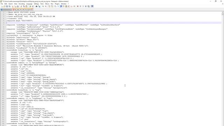The image size is (224, 126).
Task: Click the Copy toolbar icon
Action: (24, 6)
